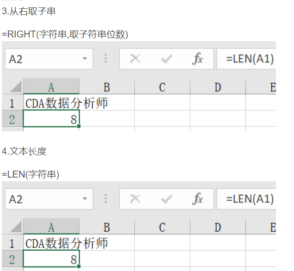Click Insert Function fx icon in upper spreadsheet

[198, 59]
